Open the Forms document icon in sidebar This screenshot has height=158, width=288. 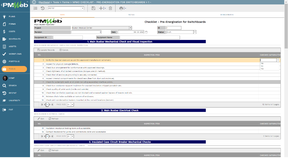4,24
